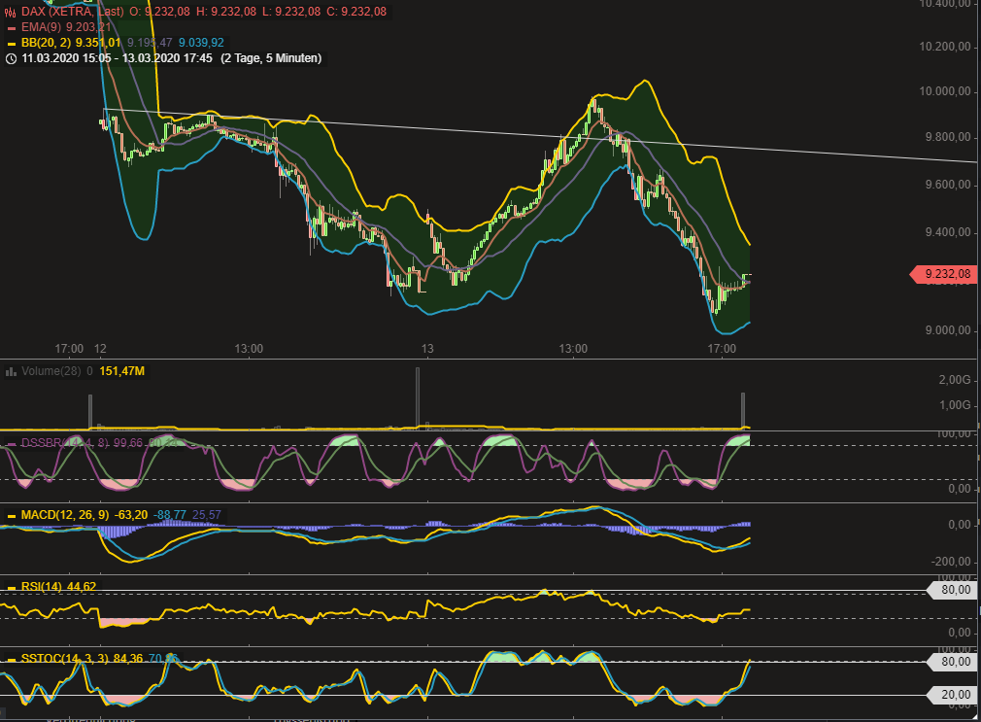Click the 10.000,00 price axis label
981x722 pixels.
[945, 91]
